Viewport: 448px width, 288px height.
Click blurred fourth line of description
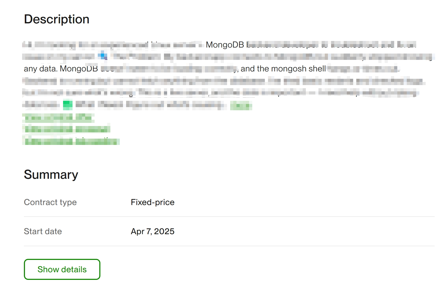tap(223, 81)
